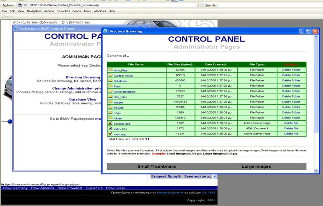Click the GeneratedItems folder icon
The image size is (323, 206).
point(110,91)
